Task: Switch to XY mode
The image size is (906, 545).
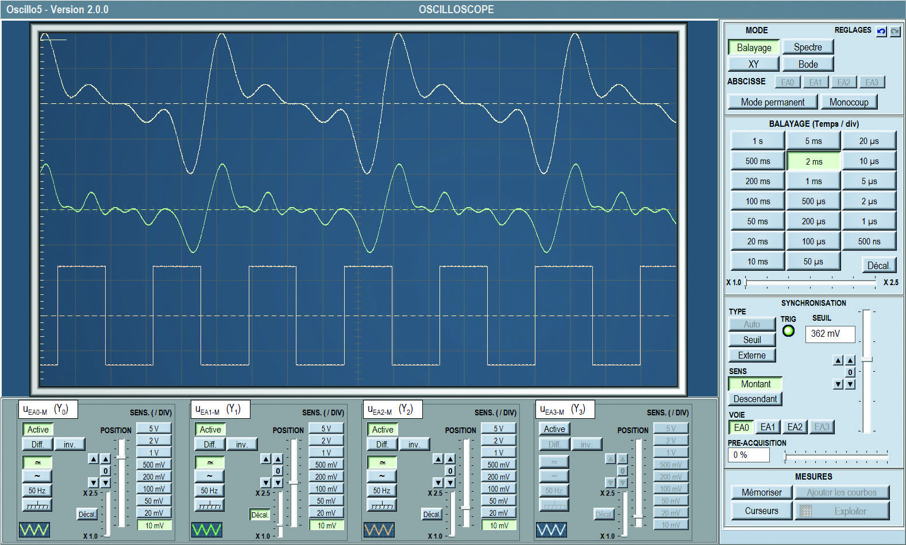Action: click(x=754, y=64)
